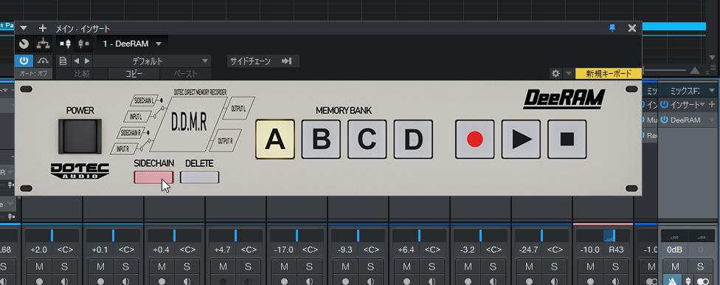
Task: Solo the Main 0dB output channel
Action: [700, 267]
